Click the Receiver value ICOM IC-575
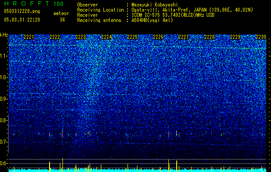 [x=146, y=15]
